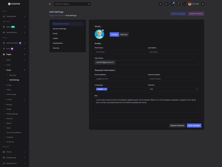Screen dimensions: 222x167
Task: Toggle the sidebar hamburger menu
Action: click(x=50, y=4)
